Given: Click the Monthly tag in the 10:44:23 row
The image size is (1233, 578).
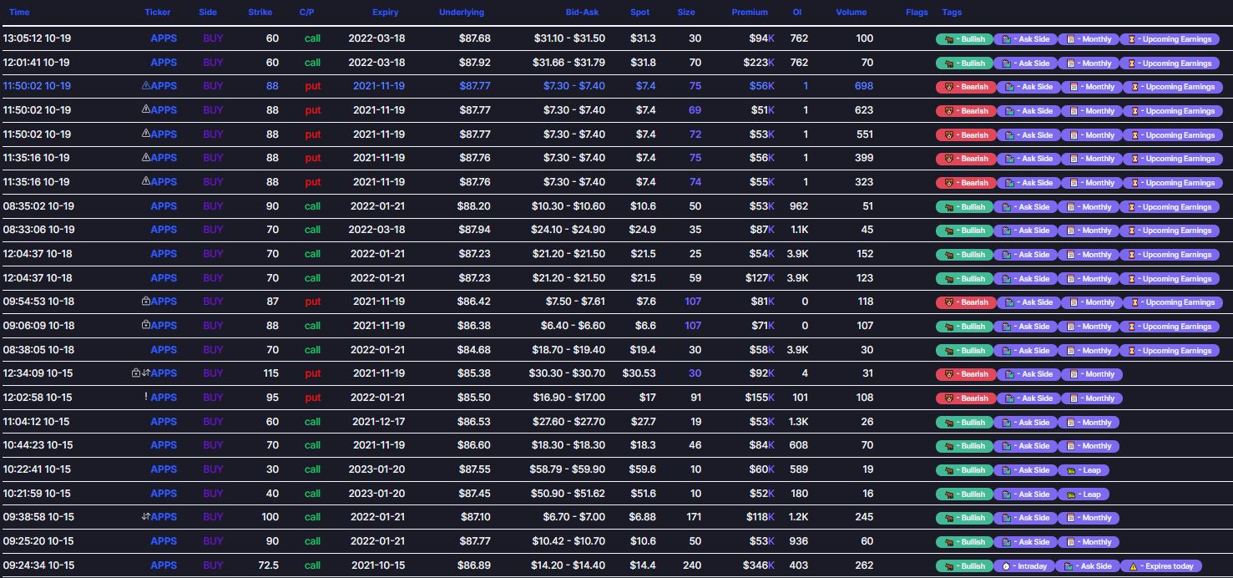Looking at the screenshot, I should point(1089,446).
